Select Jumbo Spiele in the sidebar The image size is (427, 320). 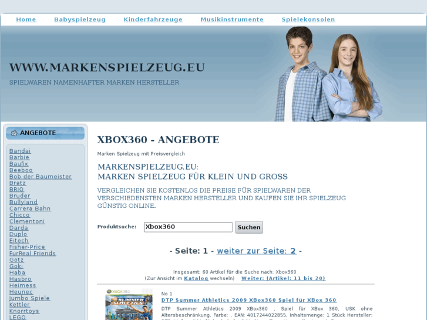(30, 298)
